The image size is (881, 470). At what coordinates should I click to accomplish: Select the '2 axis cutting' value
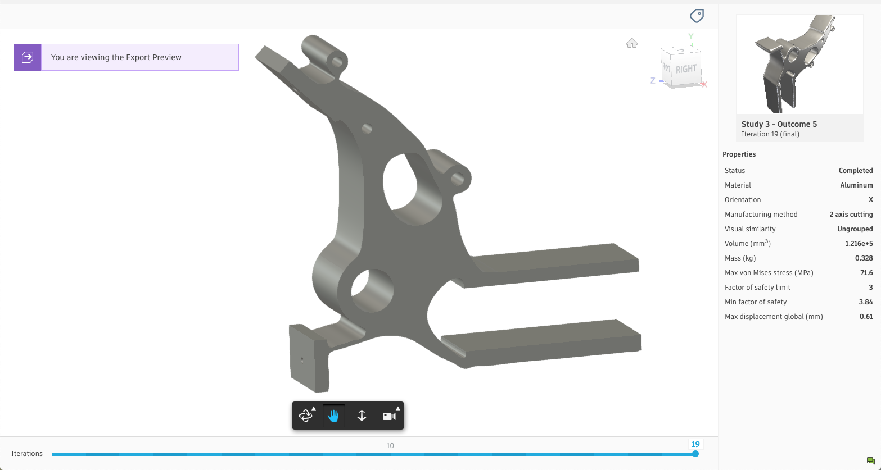click(851, 215)
